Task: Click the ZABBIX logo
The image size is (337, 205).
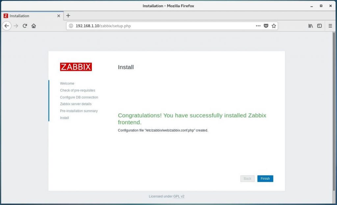Action: [x=76, y=67]
